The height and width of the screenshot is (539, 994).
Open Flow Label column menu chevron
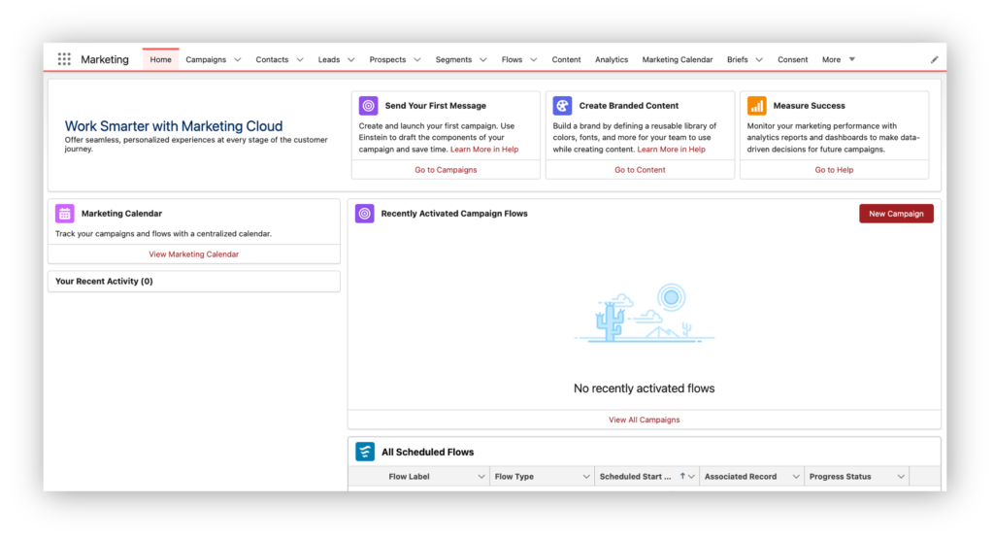pyautogui.click(x=481, y=477)
